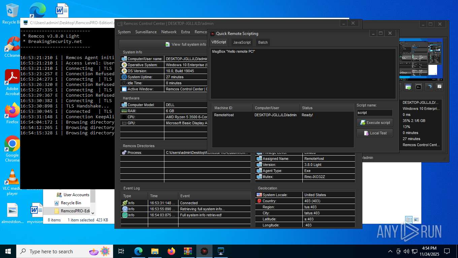Click the Mutex value Rmc-IXO32Z
The image size is (458, 258).
pos(315,177)
